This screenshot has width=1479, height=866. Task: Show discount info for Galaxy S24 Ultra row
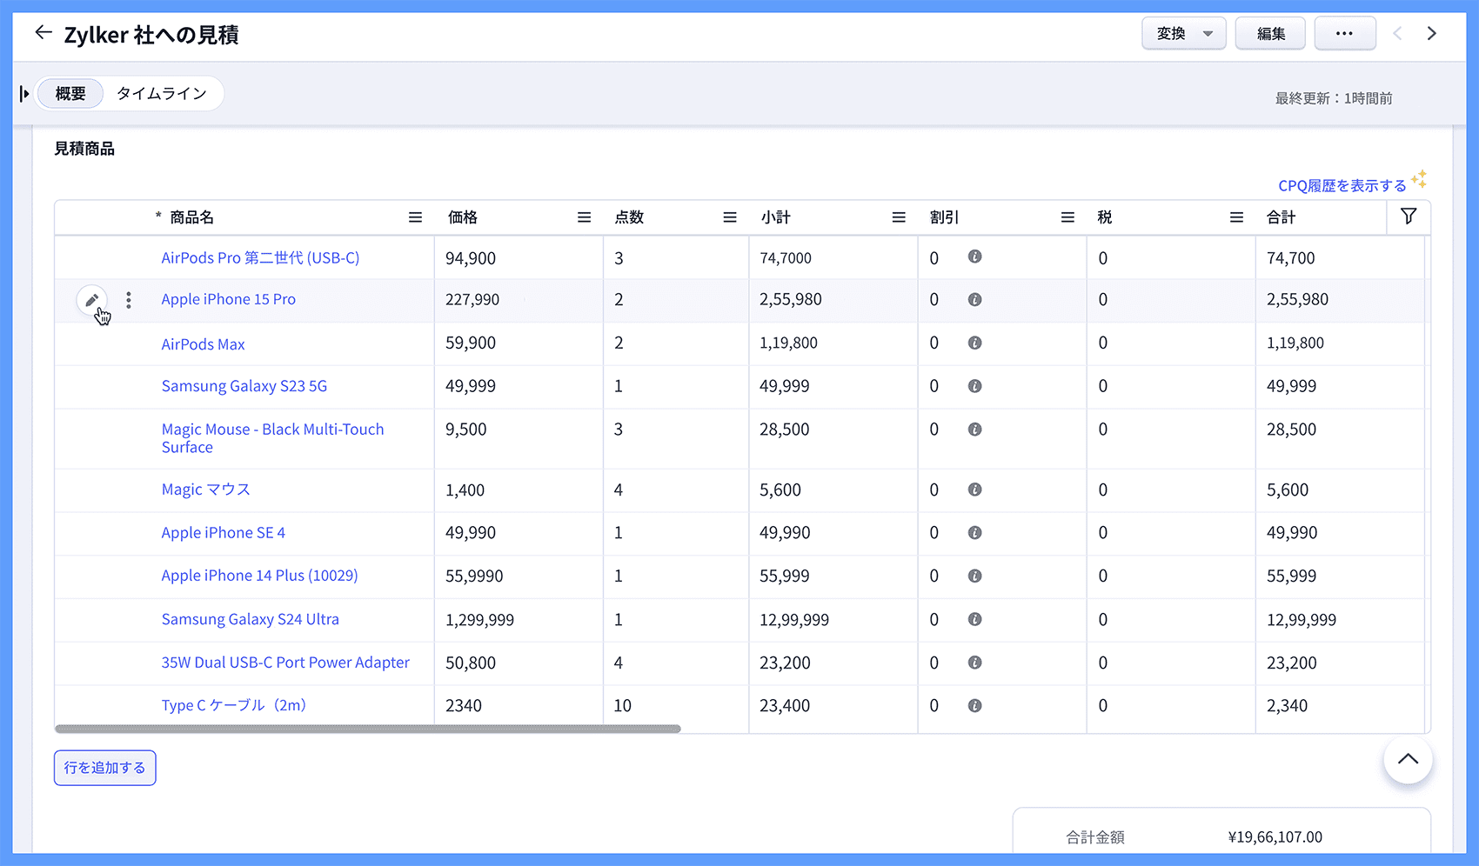coord(974,619)
